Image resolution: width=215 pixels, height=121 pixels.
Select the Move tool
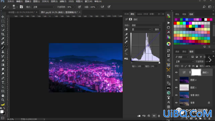point(3,17)
